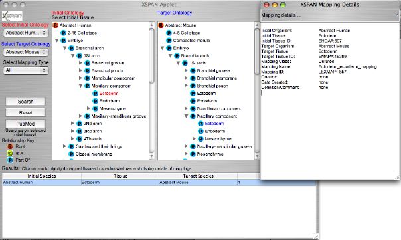This screenshot has height=240, width=401.
Task: Click icon beside Mandibular component in mouse tree
Action: (193, 108)
